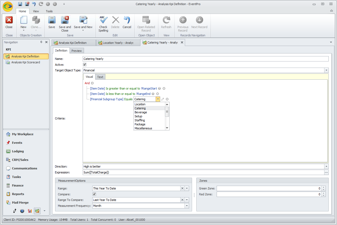337x225 pixels.
Task: Run Check Spelling
Action: pos(103,24)
